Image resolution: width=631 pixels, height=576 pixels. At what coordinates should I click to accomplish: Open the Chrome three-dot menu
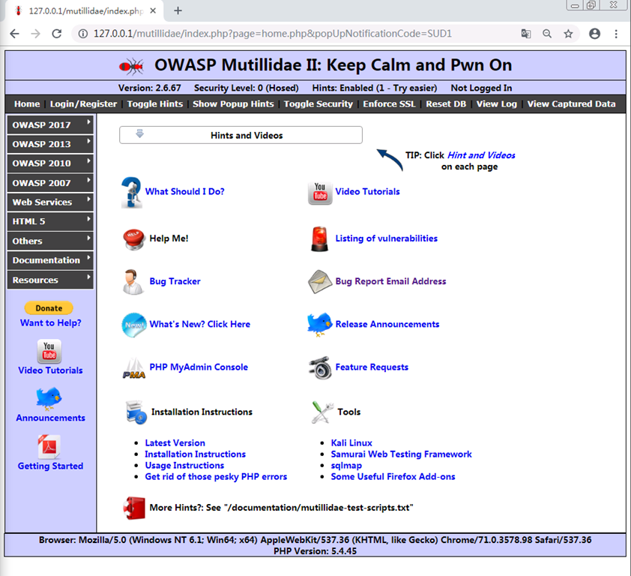click(616, 34)
